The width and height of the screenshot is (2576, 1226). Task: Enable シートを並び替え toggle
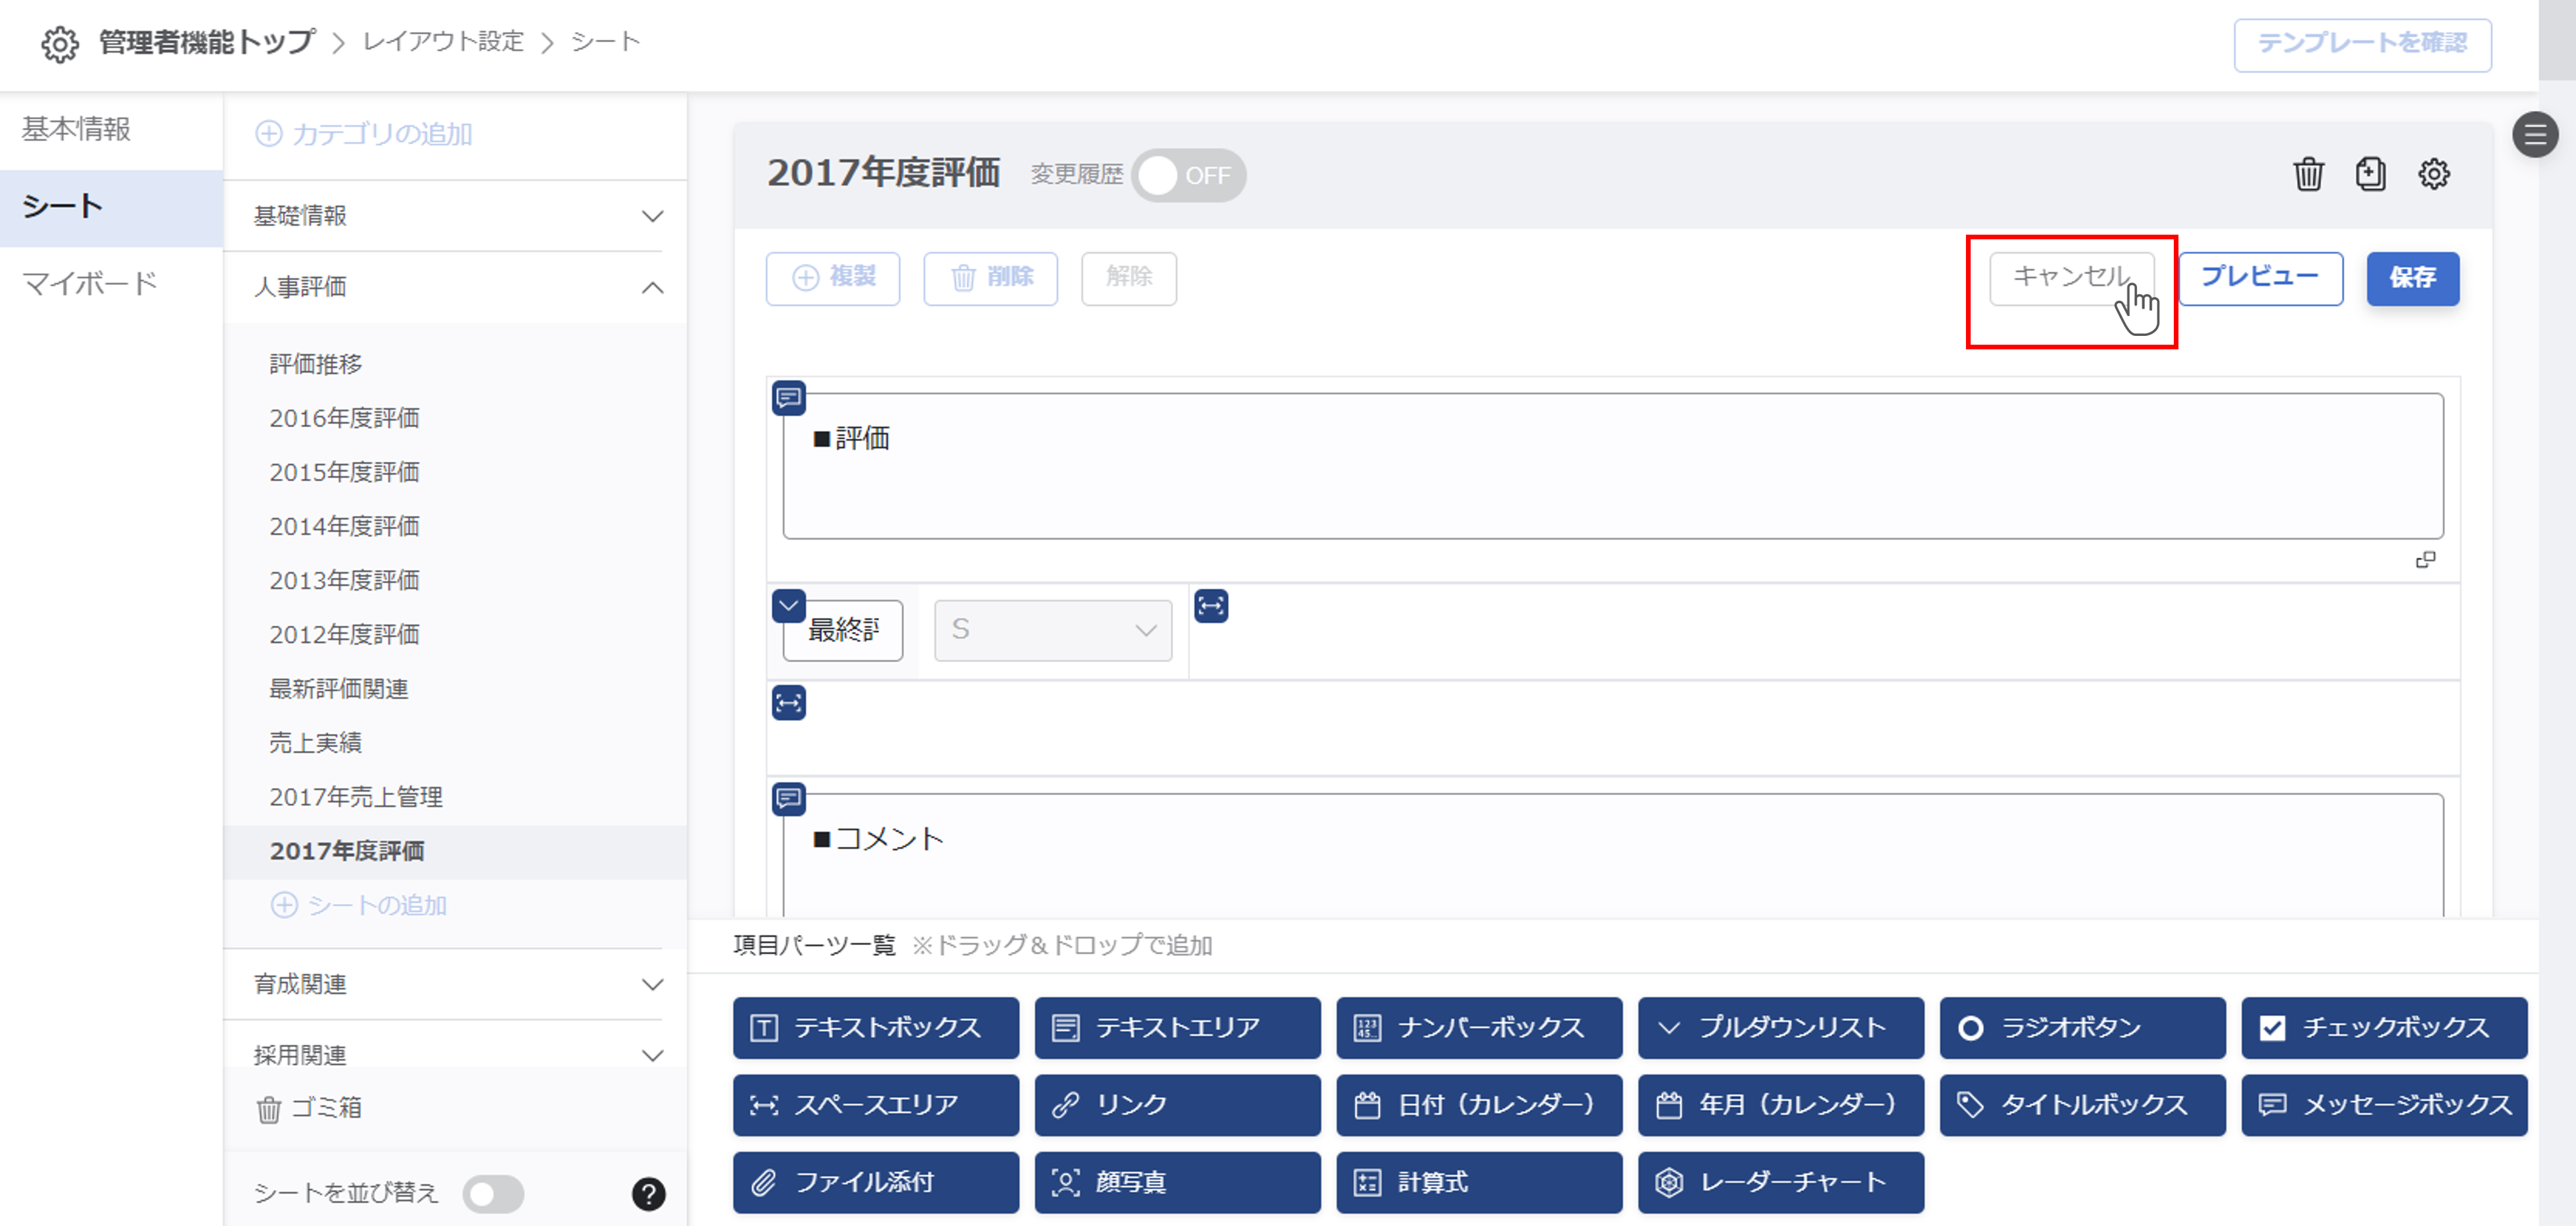[493, 1193]
